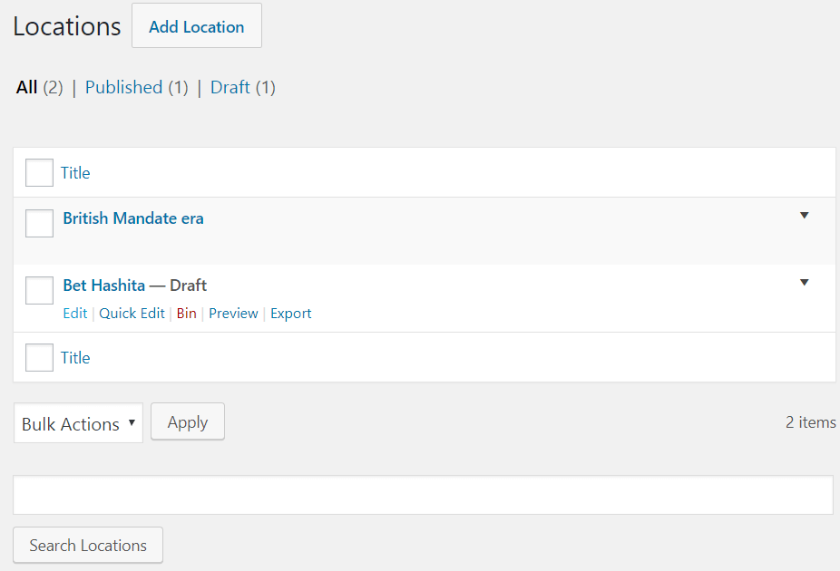
Task: Tick the select-all checkbox in table header
Action: click(x=39, y=172)
